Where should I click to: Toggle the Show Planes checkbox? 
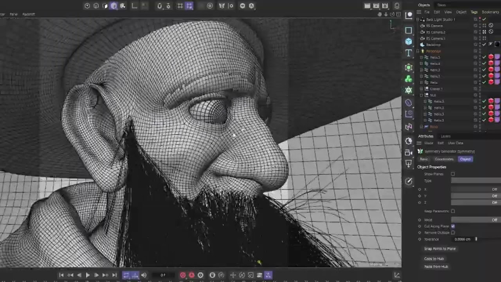pos(453,174)
